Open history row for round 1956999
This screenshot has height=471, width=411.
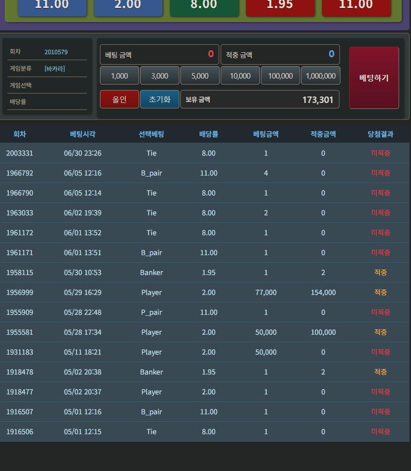coord(205,292)
